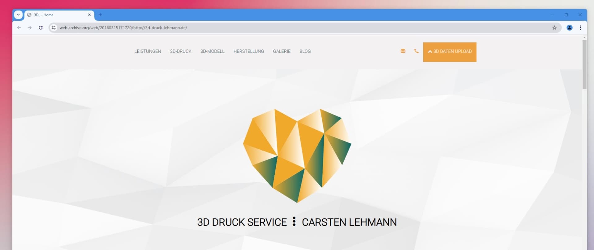Click the 3D DRUCK SERVICE heading text
This screenshot has width=594, height=250.
tap(242, 222)
